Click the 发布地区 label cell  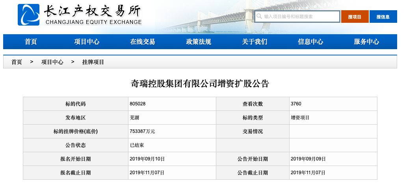tap(76, 118)
